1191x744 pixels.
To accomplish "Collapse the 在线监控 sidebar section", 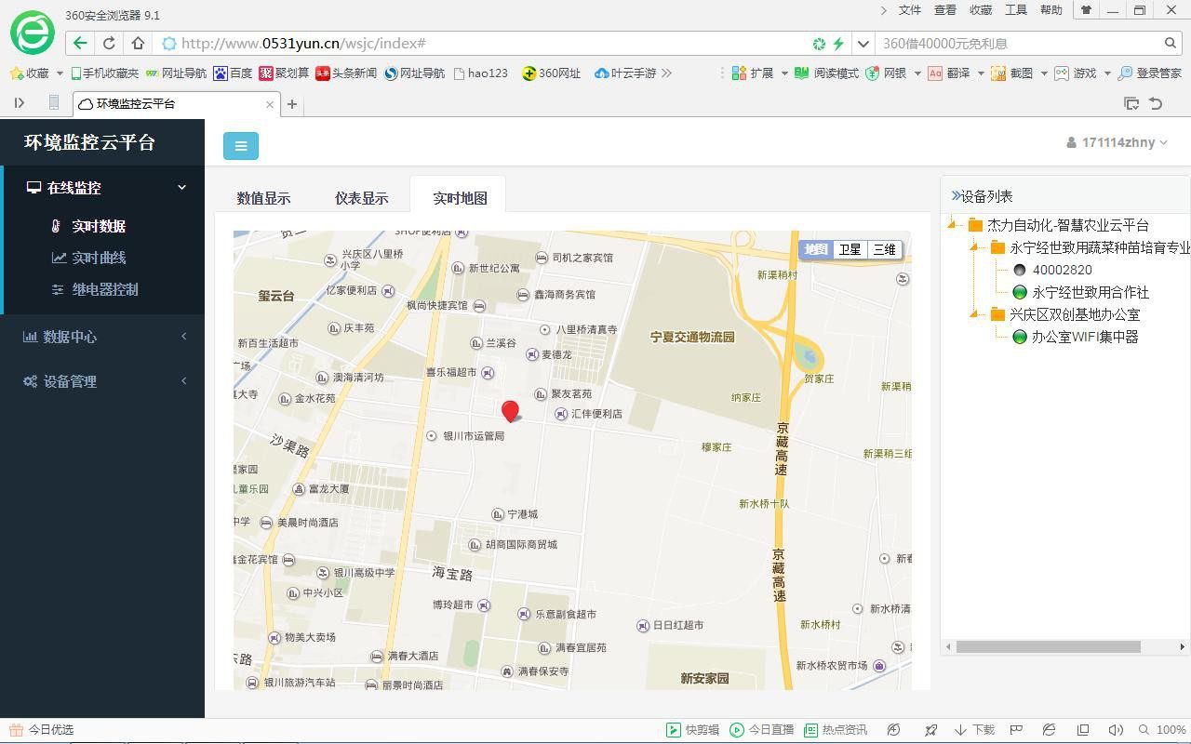I will coord(104,187).
